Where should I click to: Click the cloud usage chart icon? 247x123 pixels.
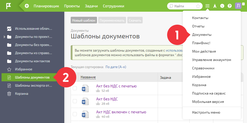click(x=9, y=29)
